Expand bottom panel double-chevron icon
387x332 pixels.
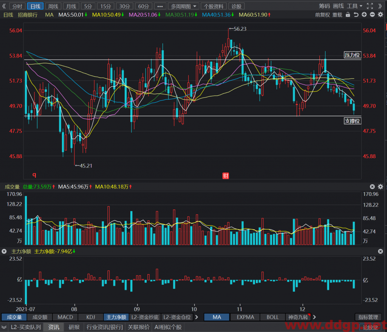coord(4,327)
